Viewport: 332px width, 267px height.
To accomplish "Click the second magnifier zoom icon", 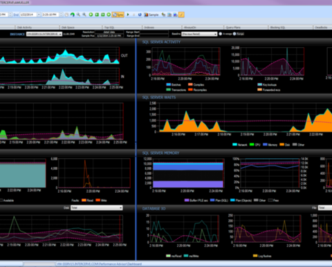I will (x=84, y=15).
